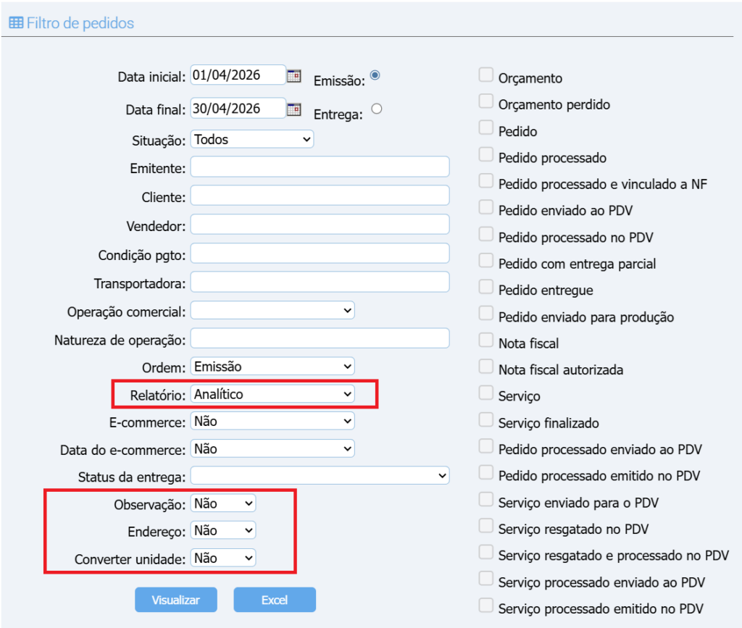Enable the Orçamento checkbox
The image size is (742, 628).
tap(485, 73)
